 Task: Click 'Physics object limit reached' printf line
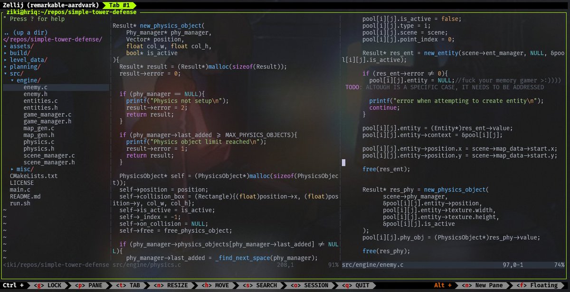coord(196,142)
